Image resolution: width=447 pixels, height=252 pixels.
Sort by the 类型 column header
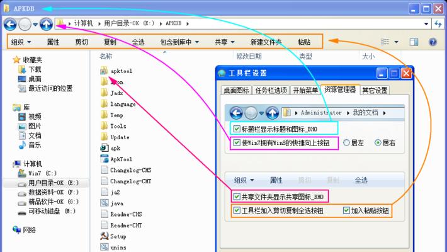point(305,56)
